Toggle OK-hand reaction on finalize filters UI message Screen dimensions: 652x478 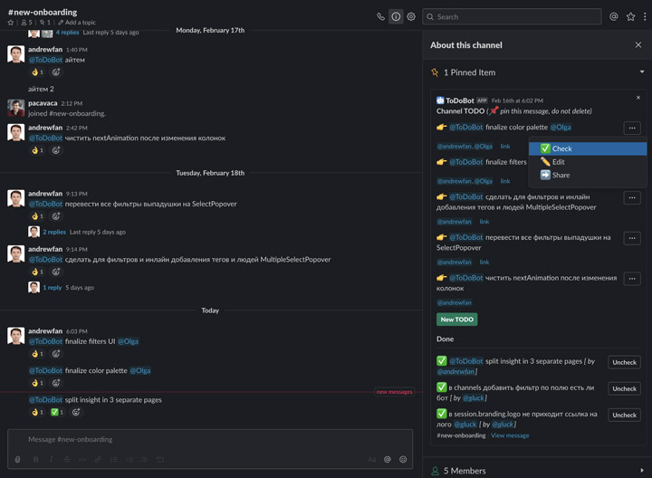(x=37, y=354)
